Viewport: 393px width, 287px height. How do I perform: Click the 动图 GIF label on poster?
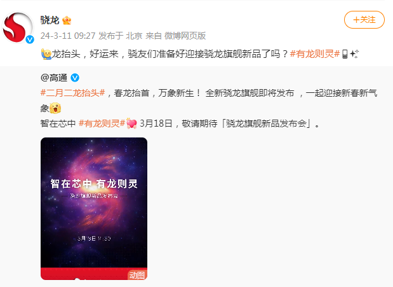point(137,275)
